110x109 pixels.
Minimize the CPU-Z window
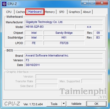point(85,3)
